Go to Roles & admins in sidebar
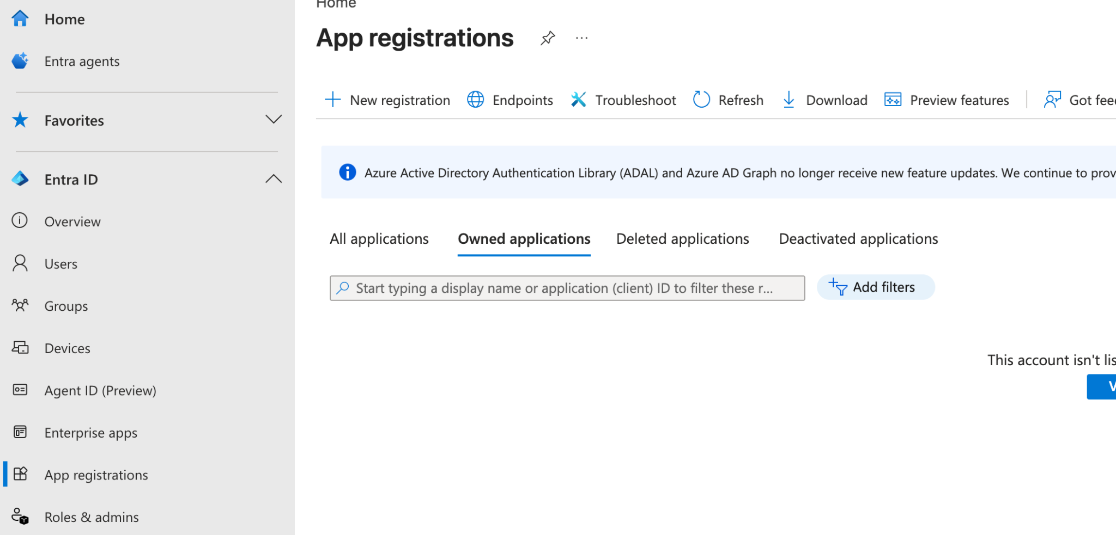This screenshot has height=535, width=1116. [x=92, y=517]
